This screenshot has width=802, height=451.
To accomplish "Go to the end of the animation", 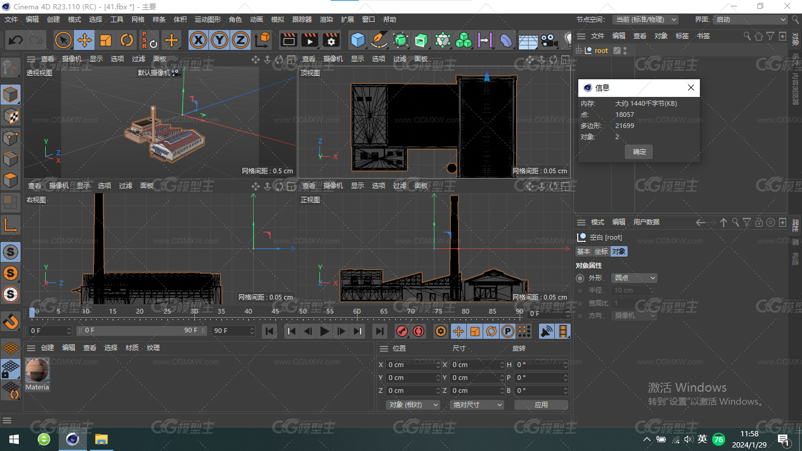I will point(380,331).
